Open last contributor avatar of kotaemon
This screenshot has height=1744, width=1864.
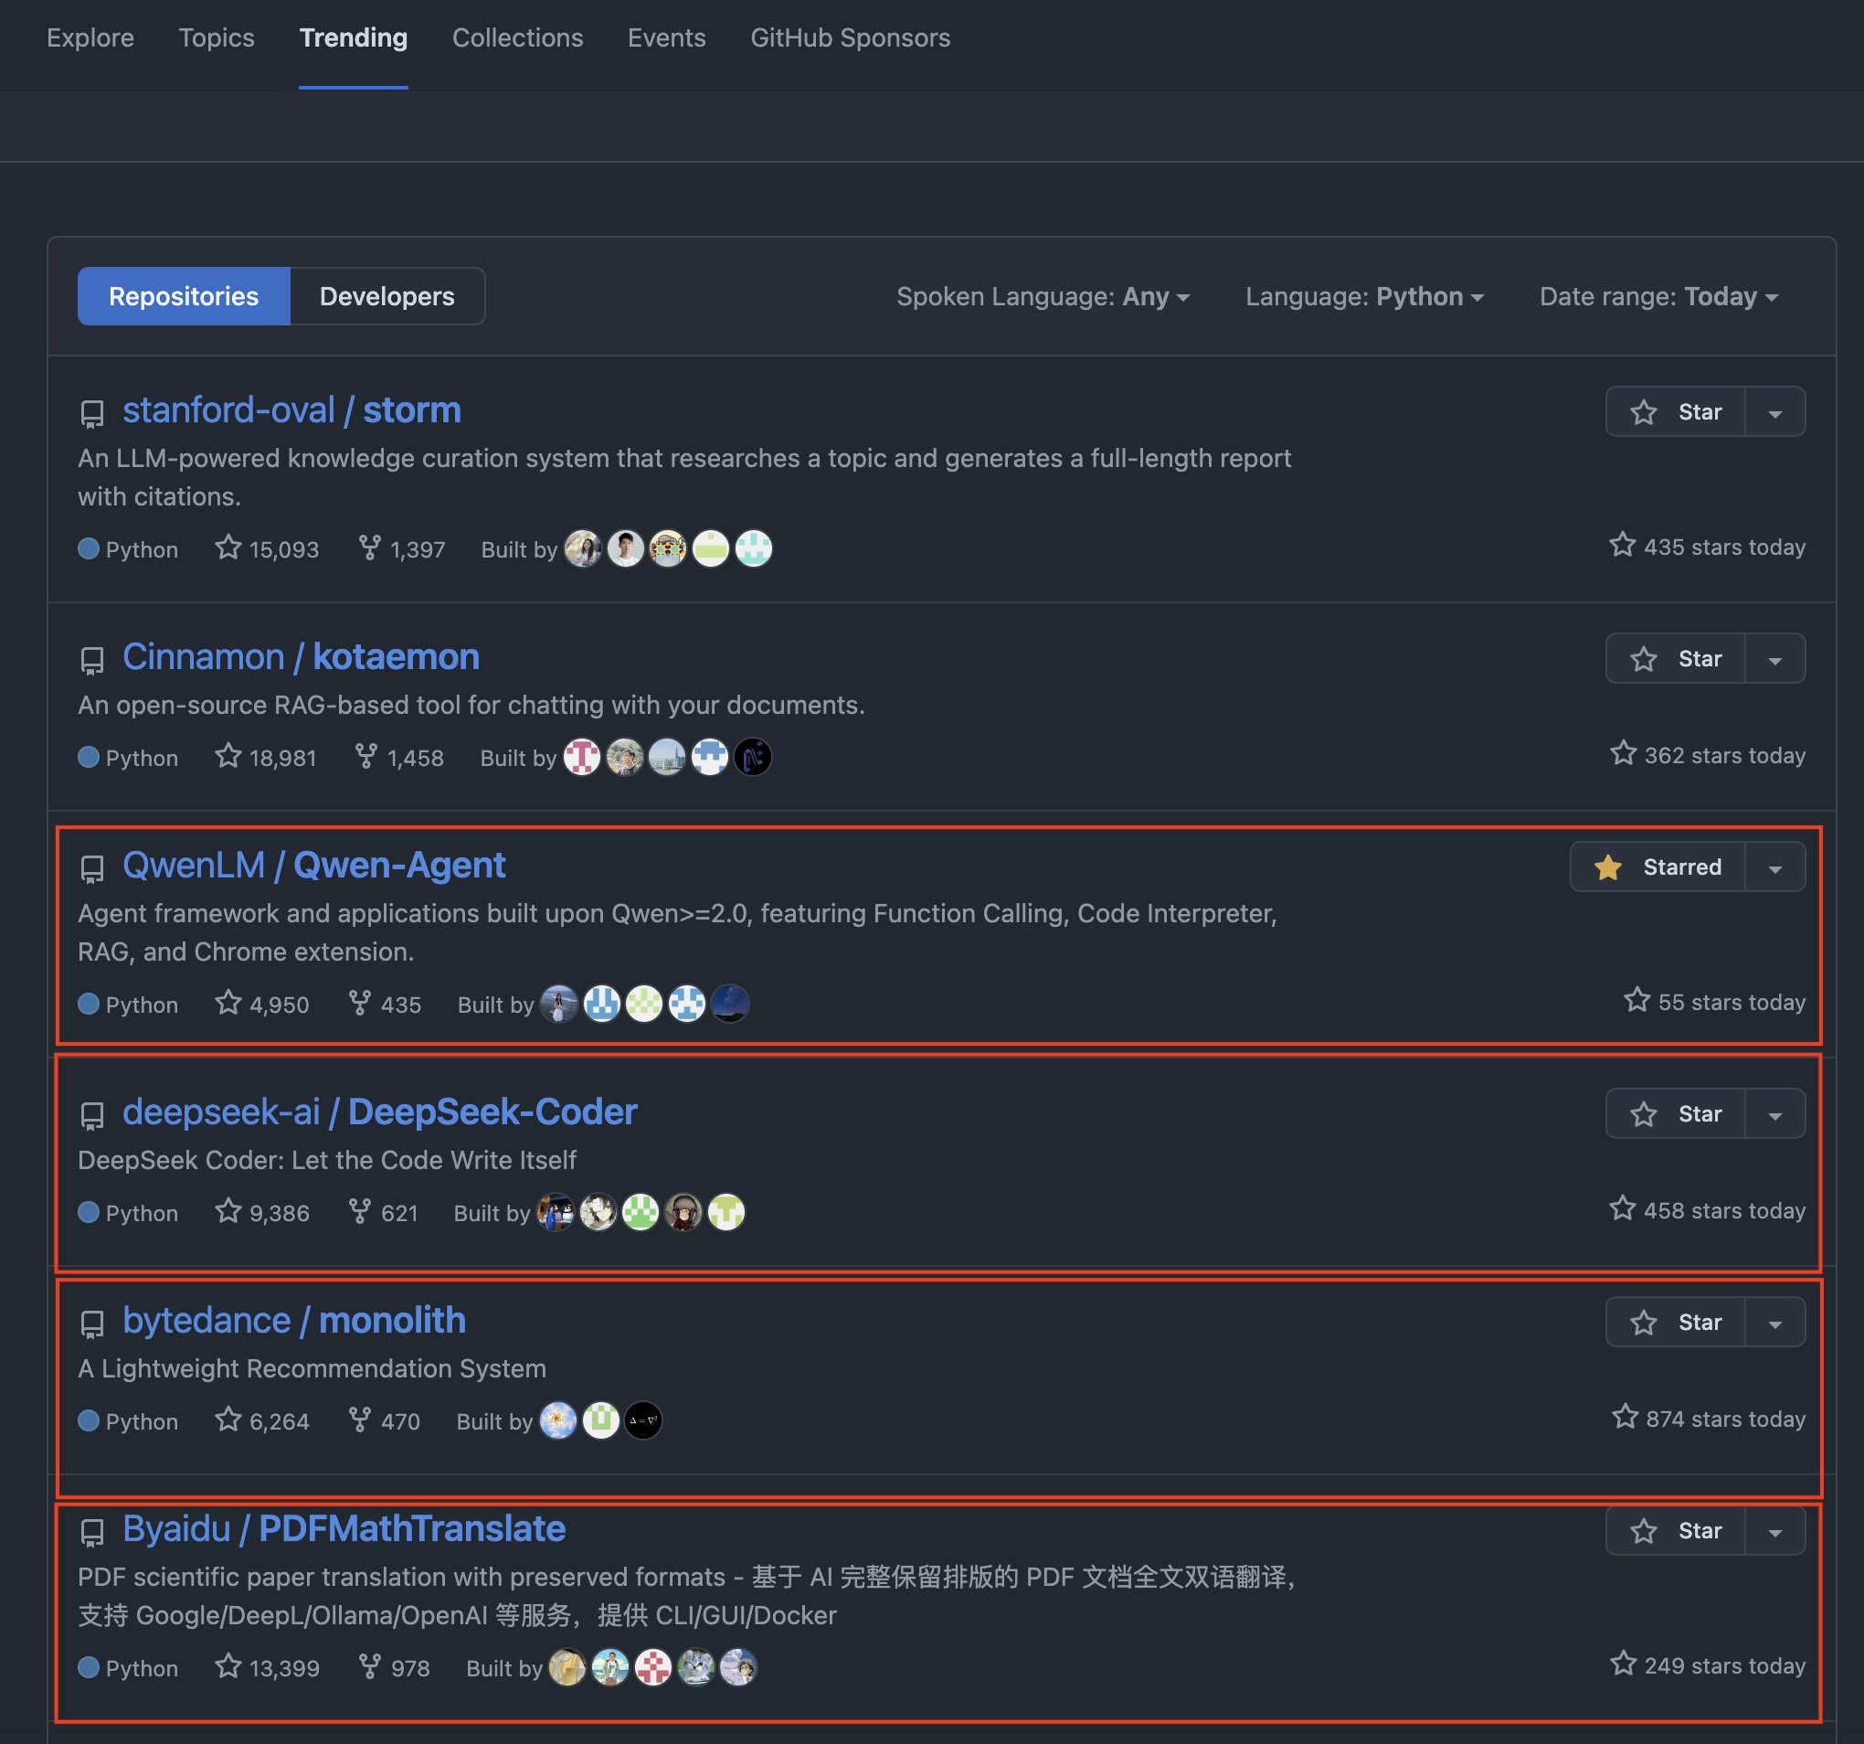pyautogui.click(x=752, y=757)
